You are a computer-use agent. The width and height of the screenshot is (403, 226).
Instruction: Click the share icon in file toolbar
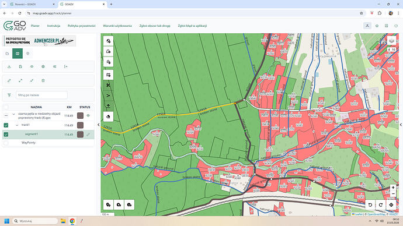54,66
